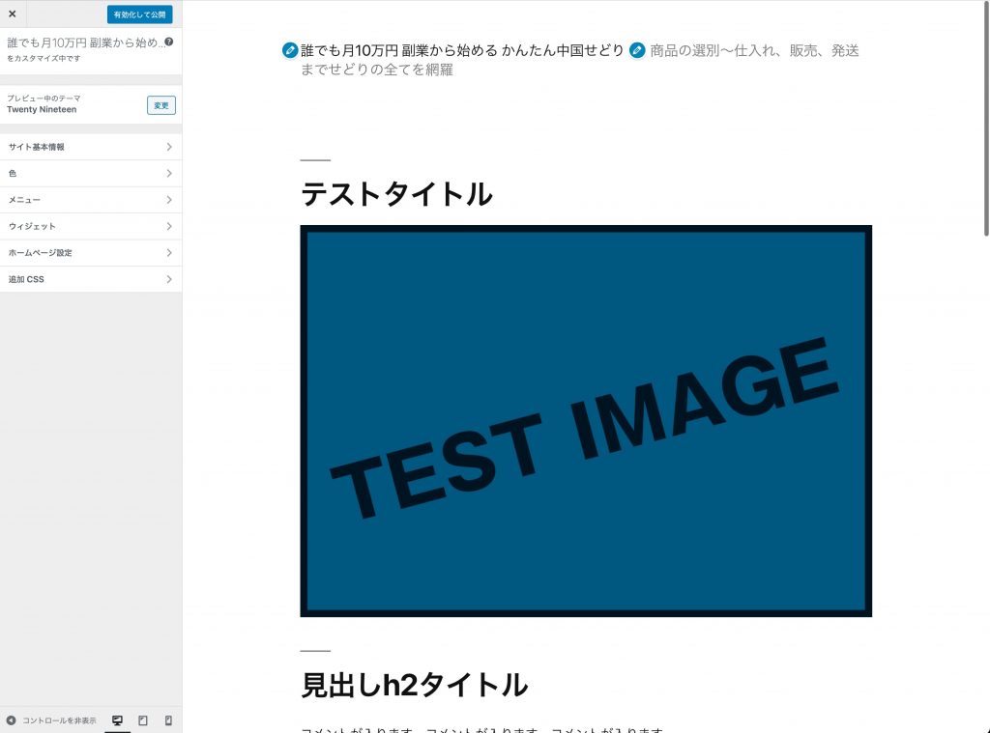990x733 pixels.
Task: Switch to desktop preview icon
Action: coord(117,720)
